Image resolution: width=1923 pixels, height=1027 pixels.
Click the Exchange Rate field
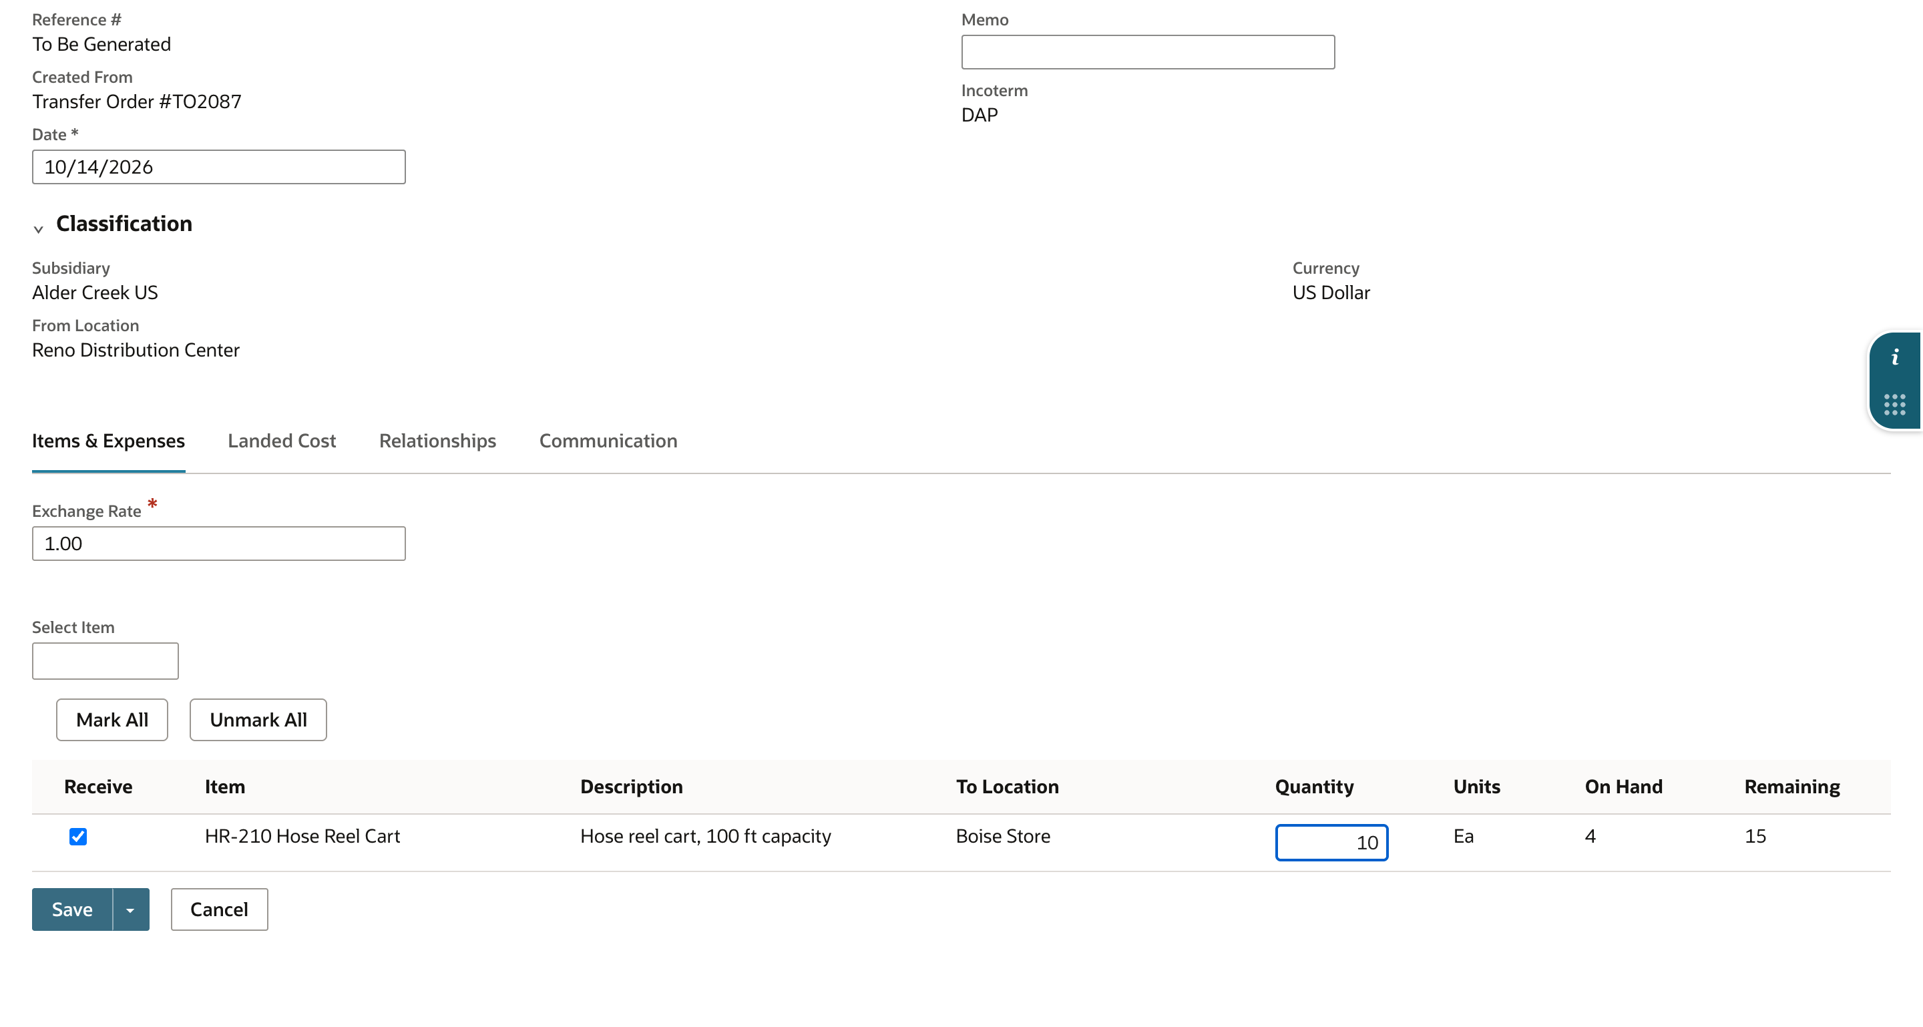pyautogui.click(x=219, y=544)
